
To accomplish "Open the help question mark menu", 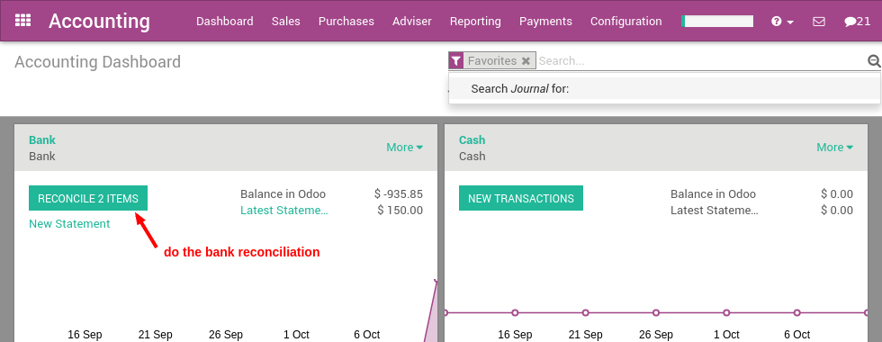I will pyautogui.click(x=782, y=22).
